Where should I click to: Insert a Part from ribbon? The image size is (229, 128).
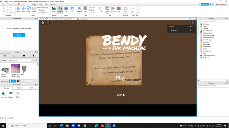pos(66,9)
